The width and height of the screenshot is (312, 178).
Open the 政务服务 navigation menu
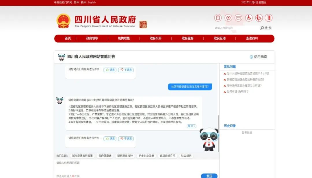pyautogui.click(x=187, y=38)
